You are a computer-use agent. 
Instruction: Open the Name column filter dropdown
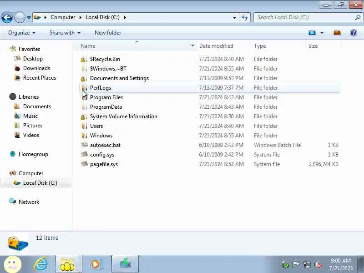pyautogui.click(x=192, y=46)
